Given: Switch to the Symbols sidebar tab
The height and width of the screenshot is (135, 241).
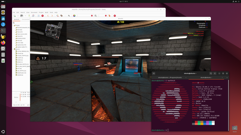Looking at the screenshot, I should (x=17, y=19).
